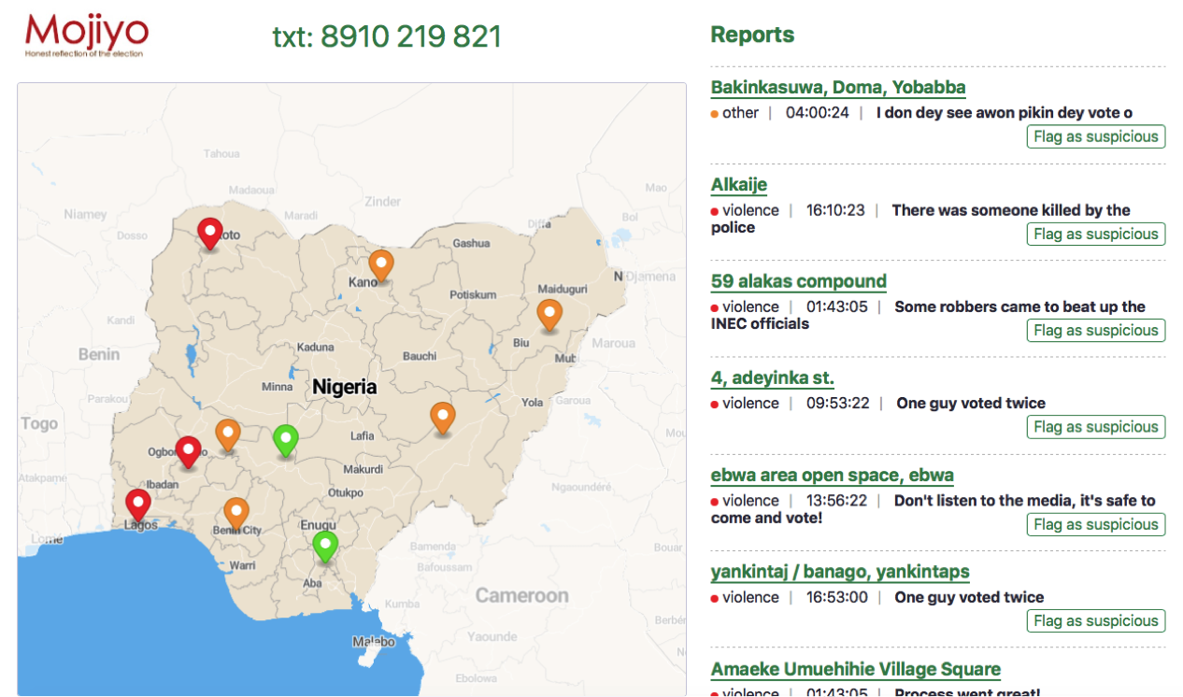Click the Cameroon label on the map

click(x=522, y=595)
